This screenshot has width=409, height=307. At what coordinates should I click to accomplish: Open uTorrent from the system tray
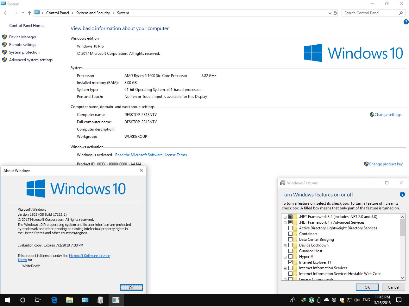coord(311,300)
